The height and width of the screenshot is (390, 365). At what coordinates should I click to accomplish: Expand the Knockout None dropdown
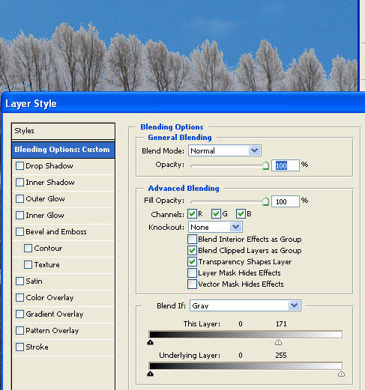pyautogui.click(x=215, y=227)
